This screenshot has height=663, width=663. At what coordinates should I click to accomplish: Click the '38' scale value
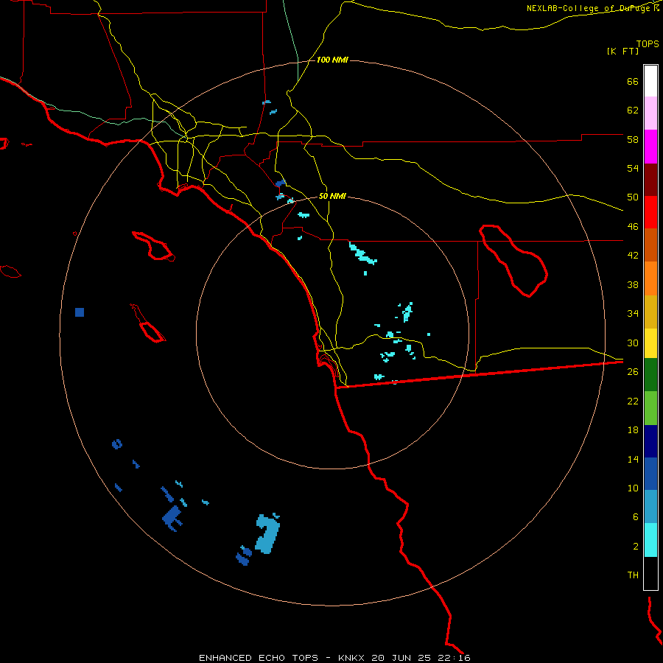[x=633, y=284]
